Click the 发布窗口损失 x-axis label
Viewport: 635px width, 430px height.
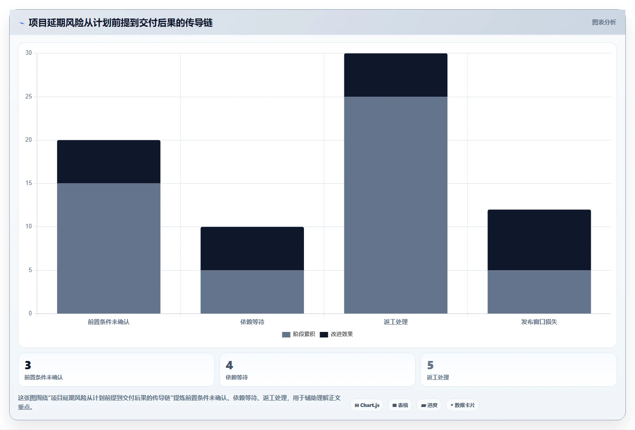539,322
